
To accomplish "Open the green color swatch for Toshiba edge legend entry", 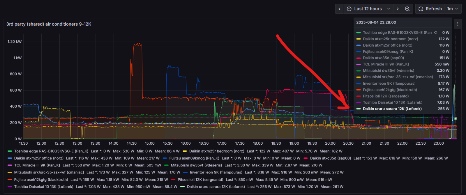I will pyautogui.click(x=10, y=151).
